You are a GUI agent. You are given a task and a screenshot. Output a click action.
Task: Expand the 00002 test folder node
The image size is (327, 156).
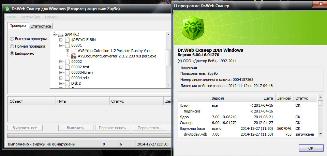(x=61, y=67)
